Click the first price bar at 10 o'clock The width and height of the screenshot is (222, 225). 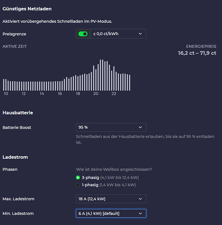[4, 85]
